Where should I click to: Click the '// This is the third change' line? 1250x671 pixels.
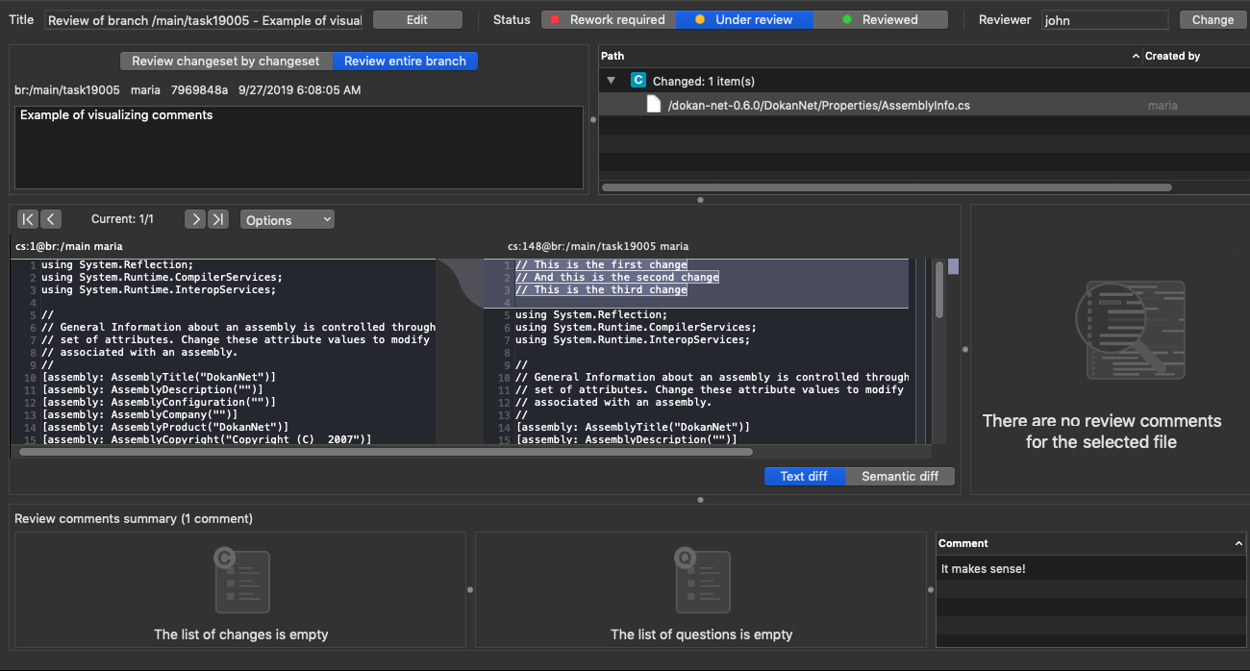[601, 289]
